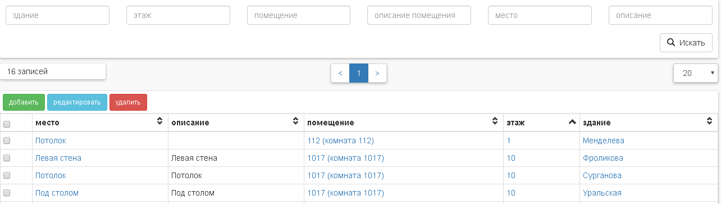Open Потолок link in 112 row

(51, 140)
